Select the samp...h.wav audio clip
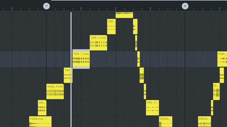 pos(55,91)
